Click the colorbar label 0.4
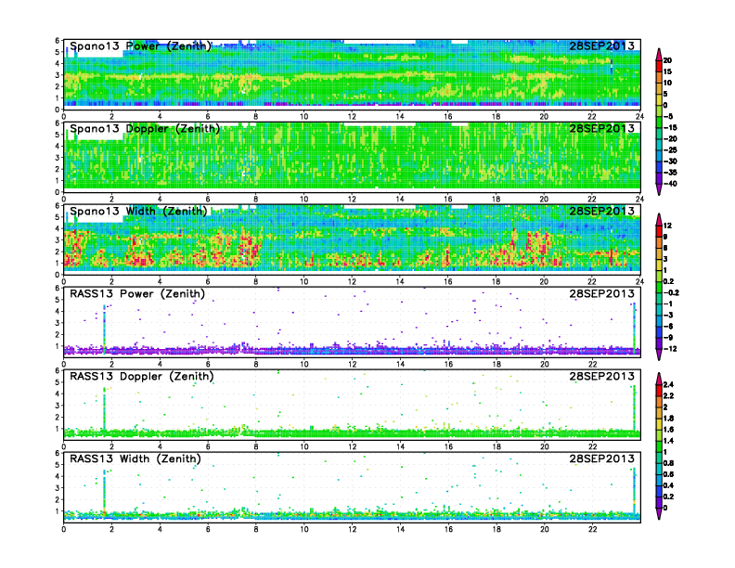Screen dimensions: 735x568 668,486
